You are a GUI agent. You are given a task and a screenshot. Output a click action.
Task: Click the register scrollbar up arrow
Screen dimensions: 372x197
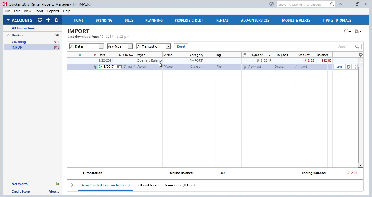pyautogui.click(x=361, y=60)
